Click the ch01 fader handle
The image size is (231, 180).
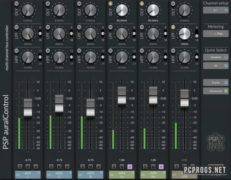[28, 108]
